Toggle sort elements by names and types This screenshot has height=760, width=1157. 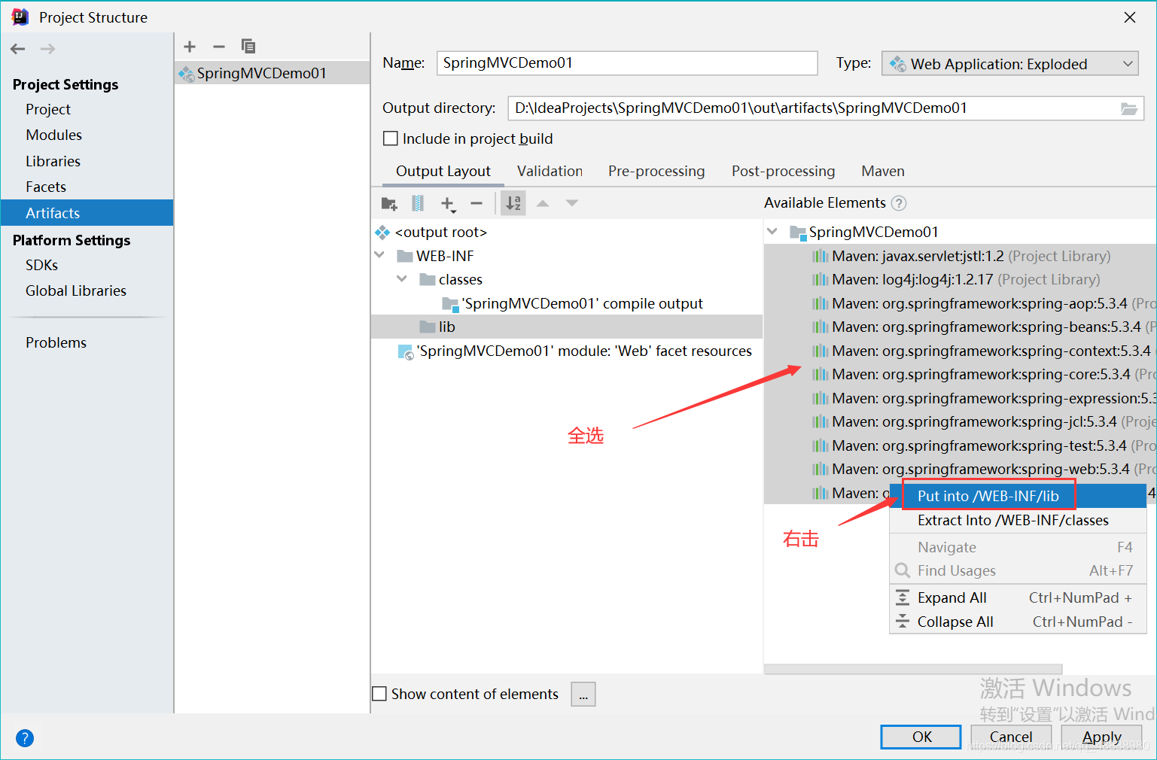[x=513, y=203]
